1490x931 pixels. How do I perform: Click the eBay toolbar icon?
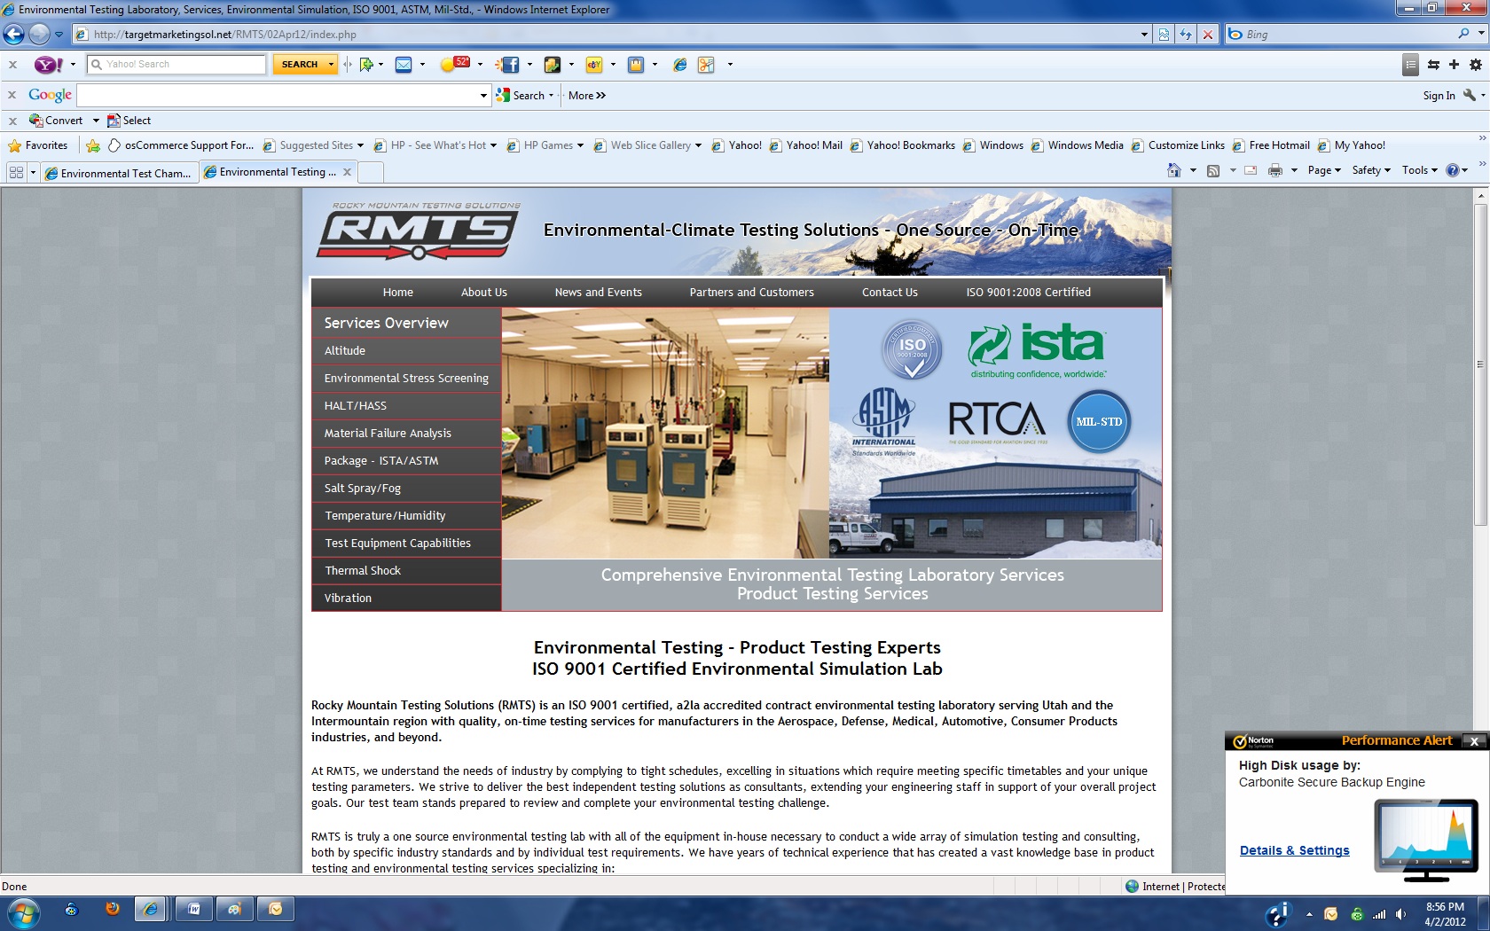click(593, 65)
